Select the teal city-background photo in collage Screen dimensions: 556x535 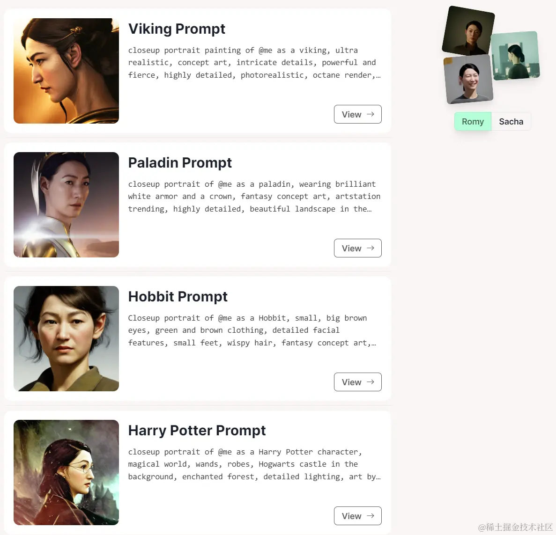pos(515,56)
